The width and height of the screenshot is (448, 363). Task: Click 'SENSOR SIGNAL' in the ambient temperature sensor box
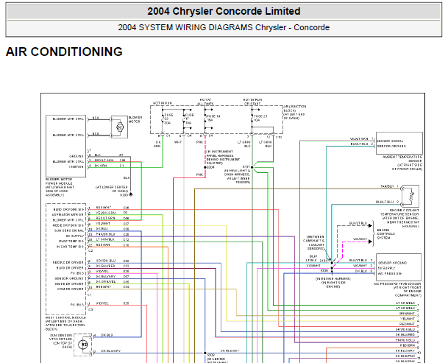(x=390, y=141)
